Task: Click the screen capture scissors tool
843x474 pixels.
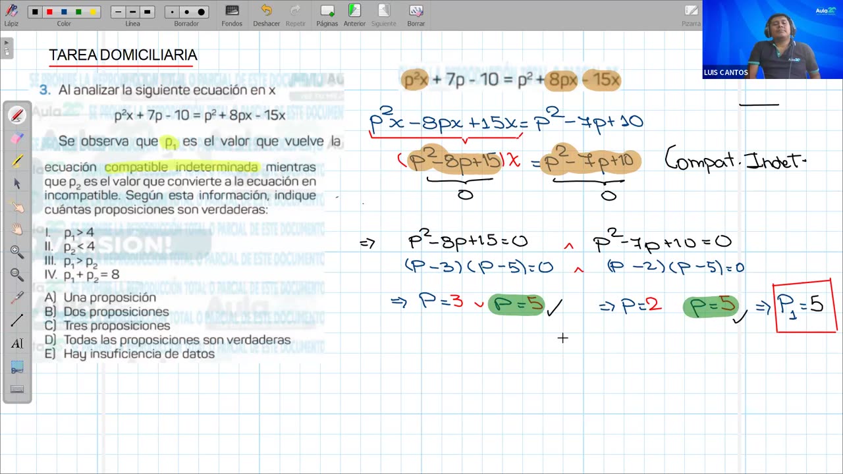Action: click(17, 367)
